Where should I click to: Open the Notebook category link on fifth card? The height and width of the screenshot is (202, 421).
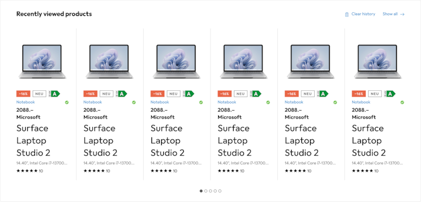tap(294, 102)
